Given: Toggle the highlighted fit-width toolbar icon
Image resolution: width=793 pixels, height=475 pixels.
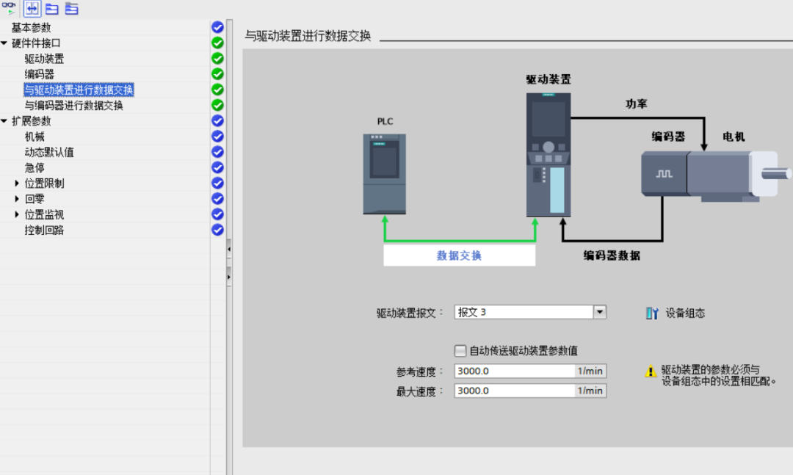Looking at the screenshot, I should click(32, 9).
